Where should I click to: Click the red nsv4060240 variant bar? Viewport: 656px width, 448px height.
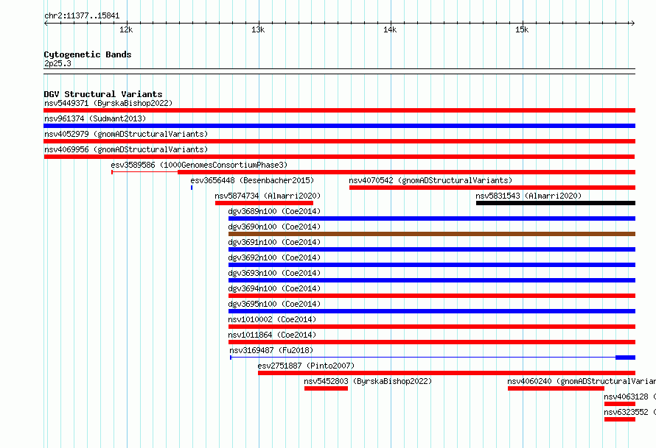(x=556, y=388)
